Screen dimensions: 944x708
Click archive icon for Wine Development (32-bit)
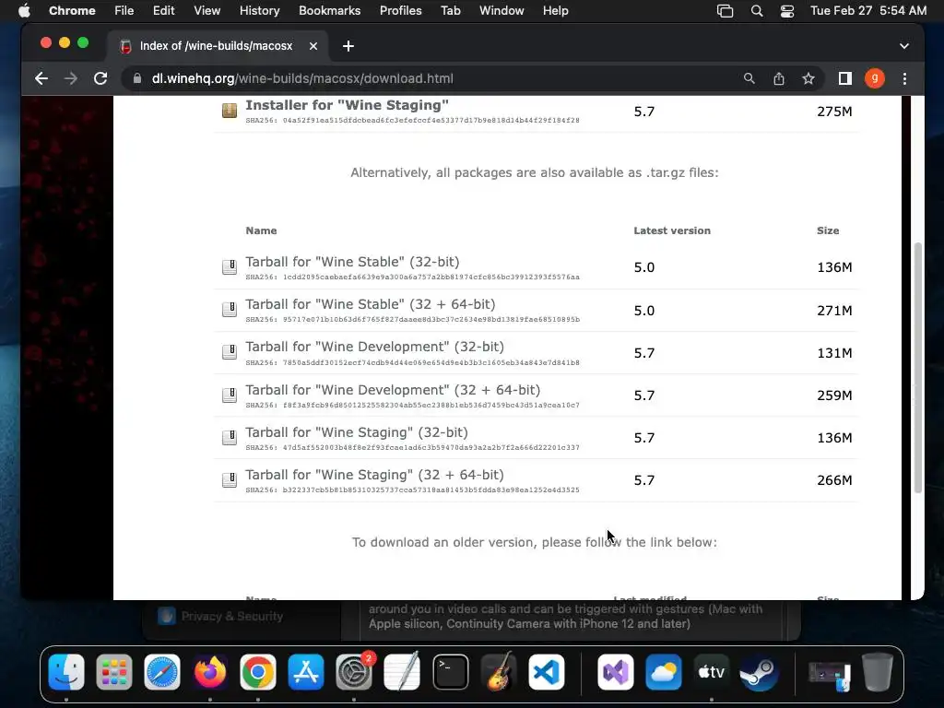[230, 352]
